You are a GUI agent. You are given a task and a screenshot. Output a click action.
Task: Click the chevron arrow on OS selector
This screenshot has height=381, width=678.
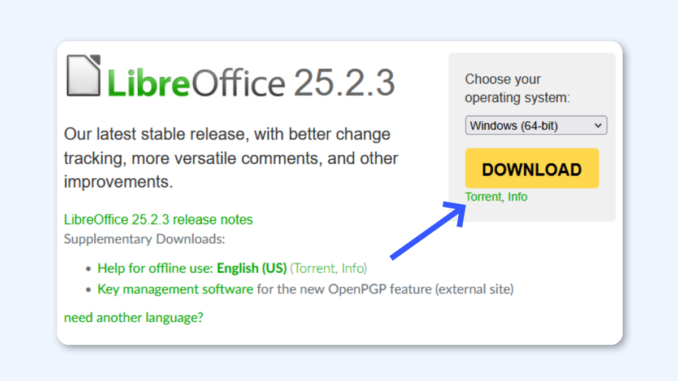(x=598, y=126)
